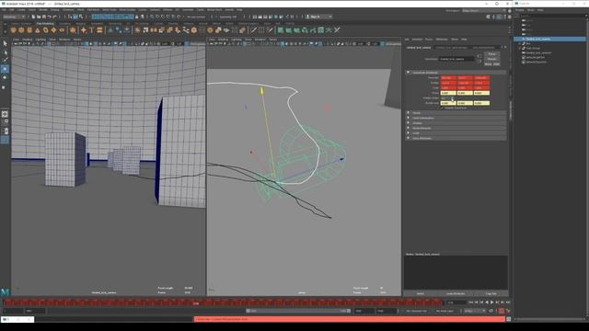The image size is (589, 331).
Task: Expand the Node Behavior section
Action: coord(456,128)
